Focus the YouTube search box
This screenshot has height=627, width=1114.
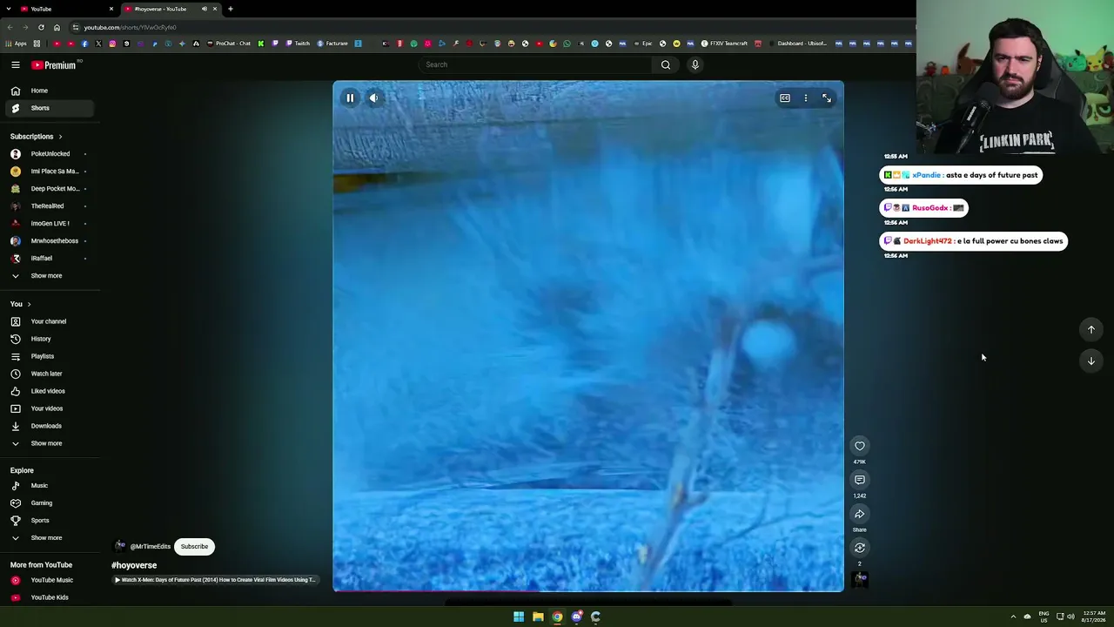(535, 64)
